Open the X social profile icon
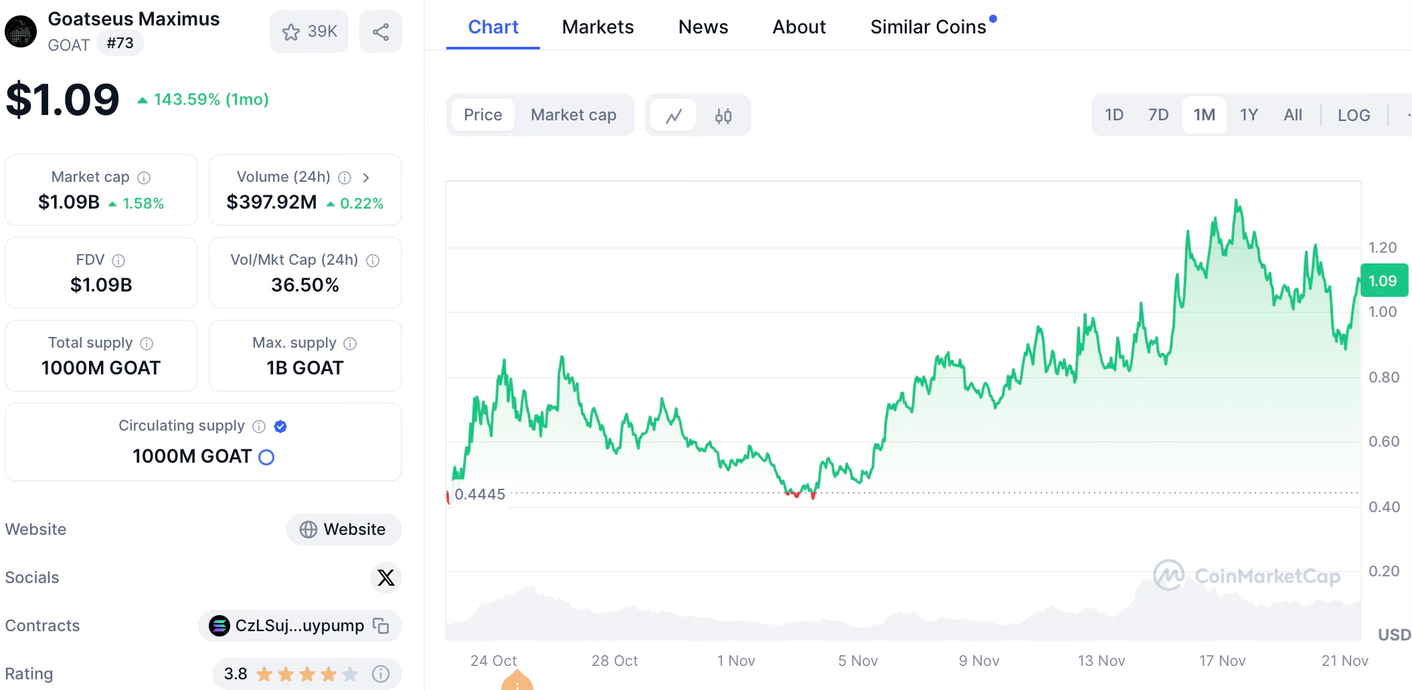 coord(386,578)
